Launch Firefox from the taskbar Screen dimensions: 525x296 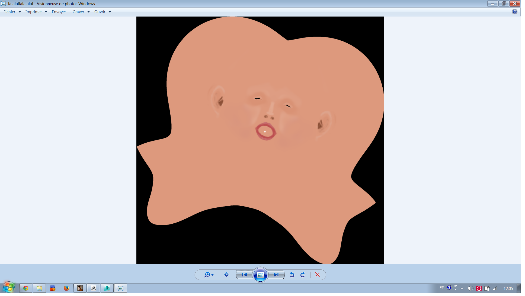[66, 288]
